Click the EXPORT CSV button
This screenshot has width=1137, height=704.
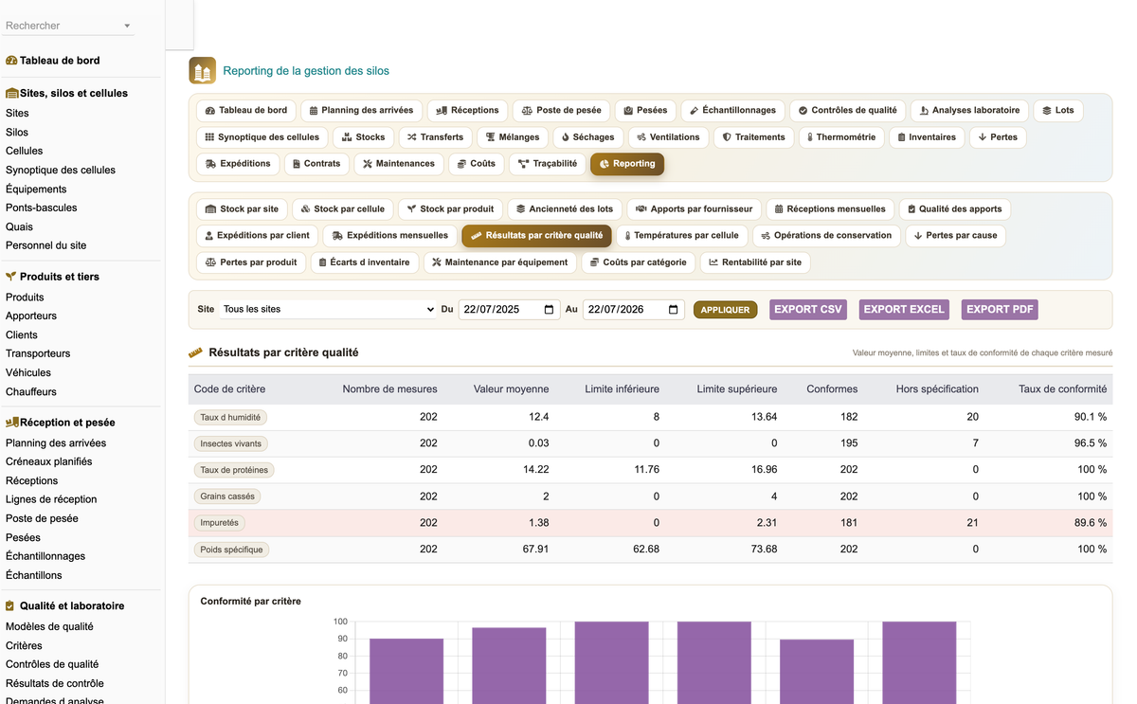[x=807, y=310]
